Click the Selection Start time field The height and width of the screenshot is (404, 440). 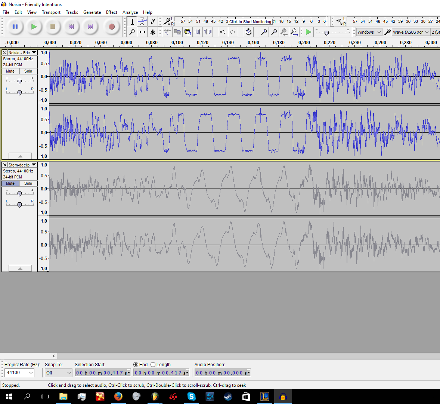pos(103,373)
